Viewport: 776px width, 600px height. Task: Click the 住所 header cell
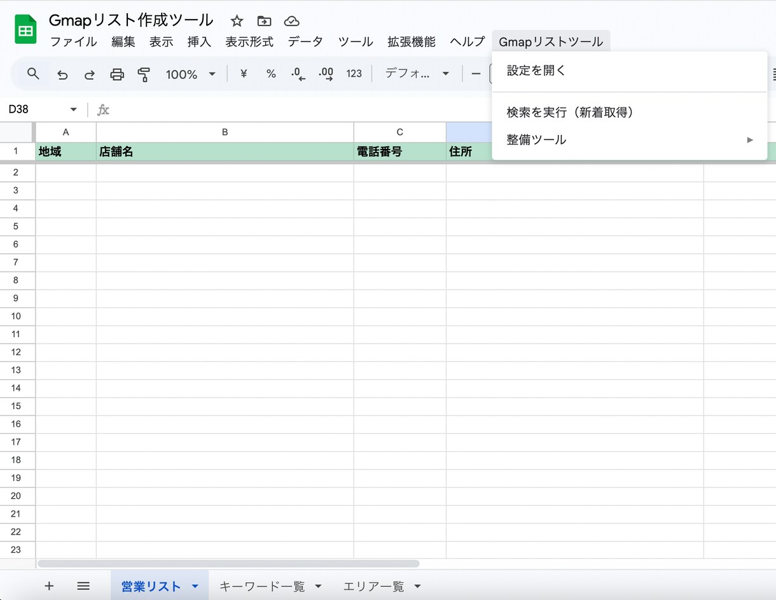click(x=469, y=151)
